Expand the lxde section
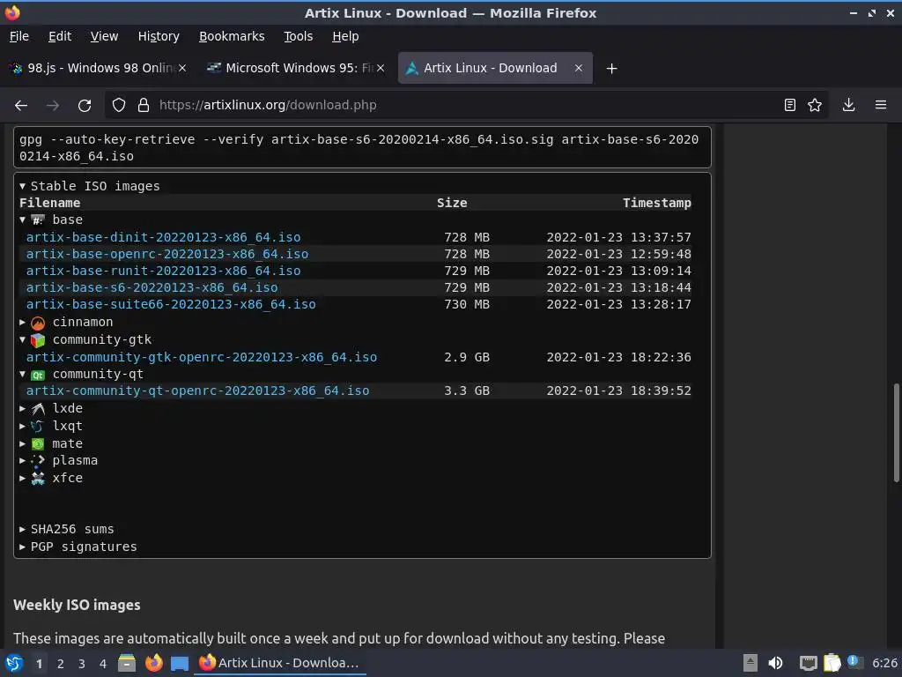 click(x=22, y=409)
